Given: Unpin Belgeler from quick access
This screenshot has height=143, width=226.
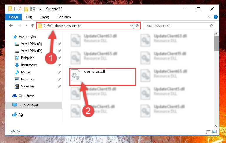Looking at the screenshot, I should point(60,58).
